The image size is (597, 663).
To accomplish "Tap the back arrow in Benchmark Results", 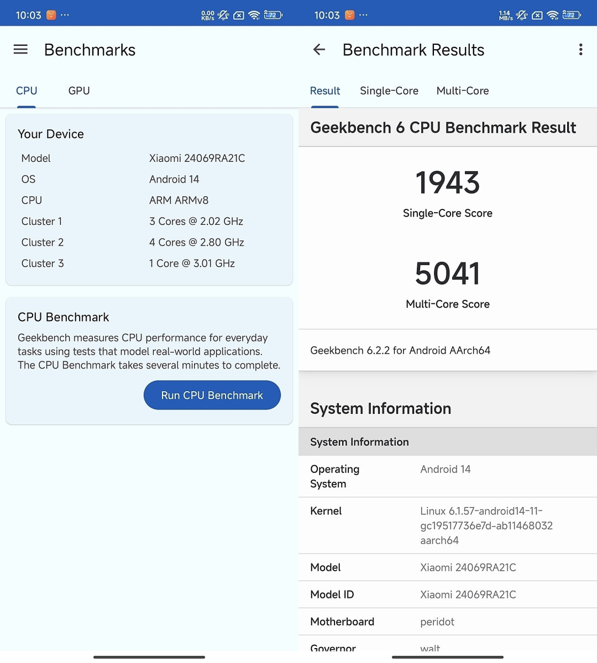I will tap(319, 50).
